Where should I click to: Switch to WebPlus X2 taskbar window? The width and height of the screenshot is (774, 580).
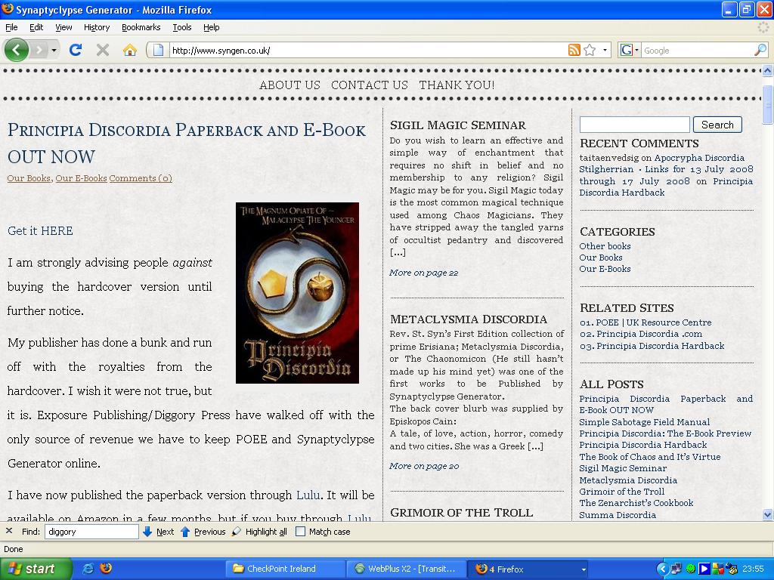[406, 569]
